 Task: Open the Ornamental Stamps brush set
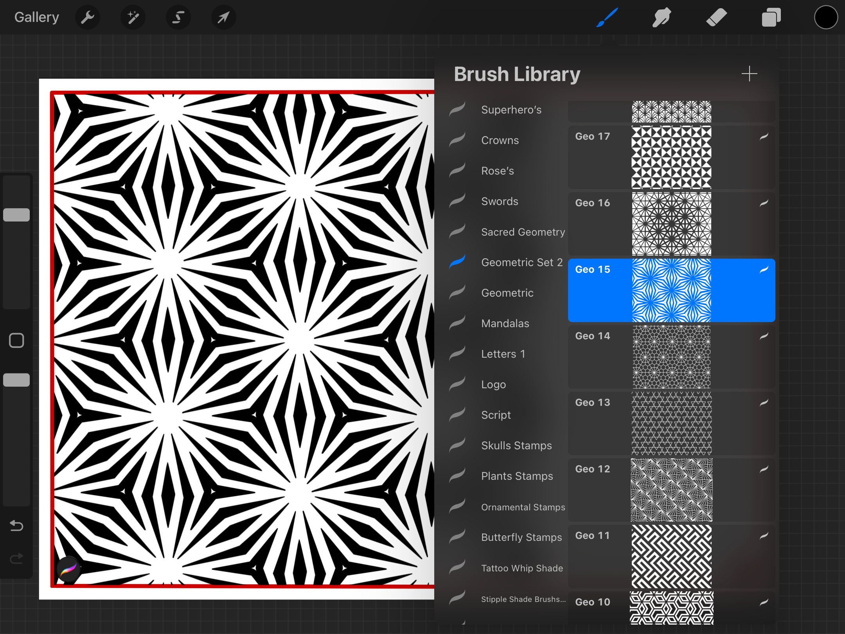[523, 507]
